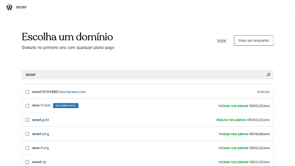Click the R$52,00/ano price text
This screenshot has height=166, width=295.
tap(259, 162)
